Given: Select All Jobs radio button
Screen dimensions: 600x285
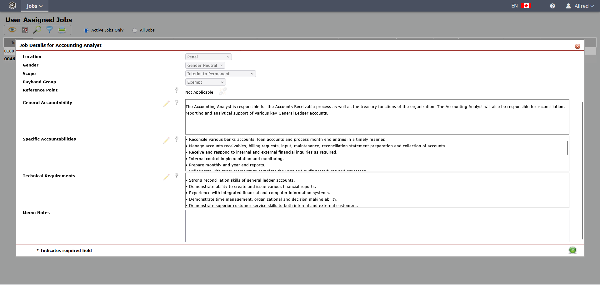Looking at the screenshot, I should coord(135,30).
